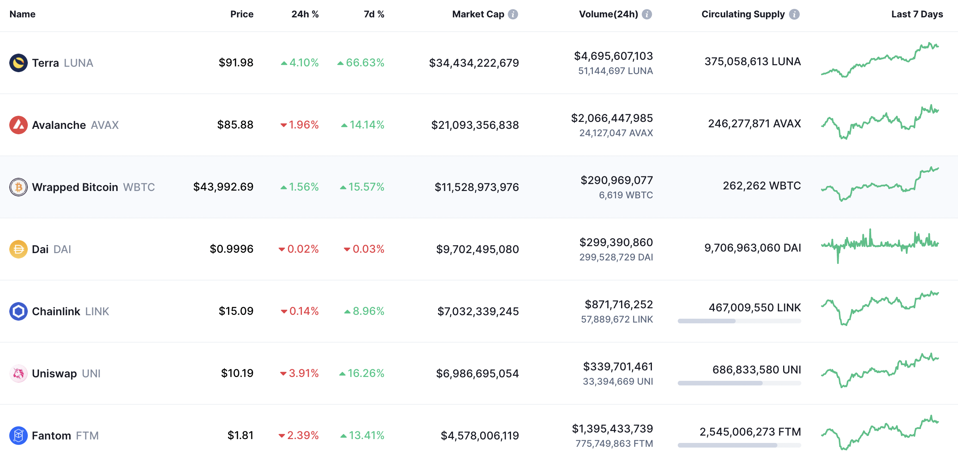The width and height of the screenshot is (958, 463).
Task: Click the Avalanche AVAX coin logo
Action: pos(19,125)
